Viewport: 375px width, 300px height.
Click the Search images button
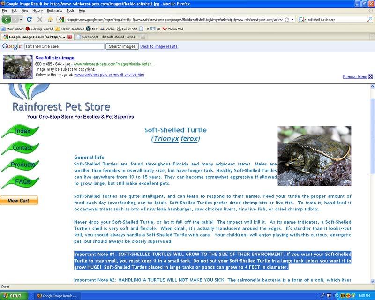pos(122,46)
